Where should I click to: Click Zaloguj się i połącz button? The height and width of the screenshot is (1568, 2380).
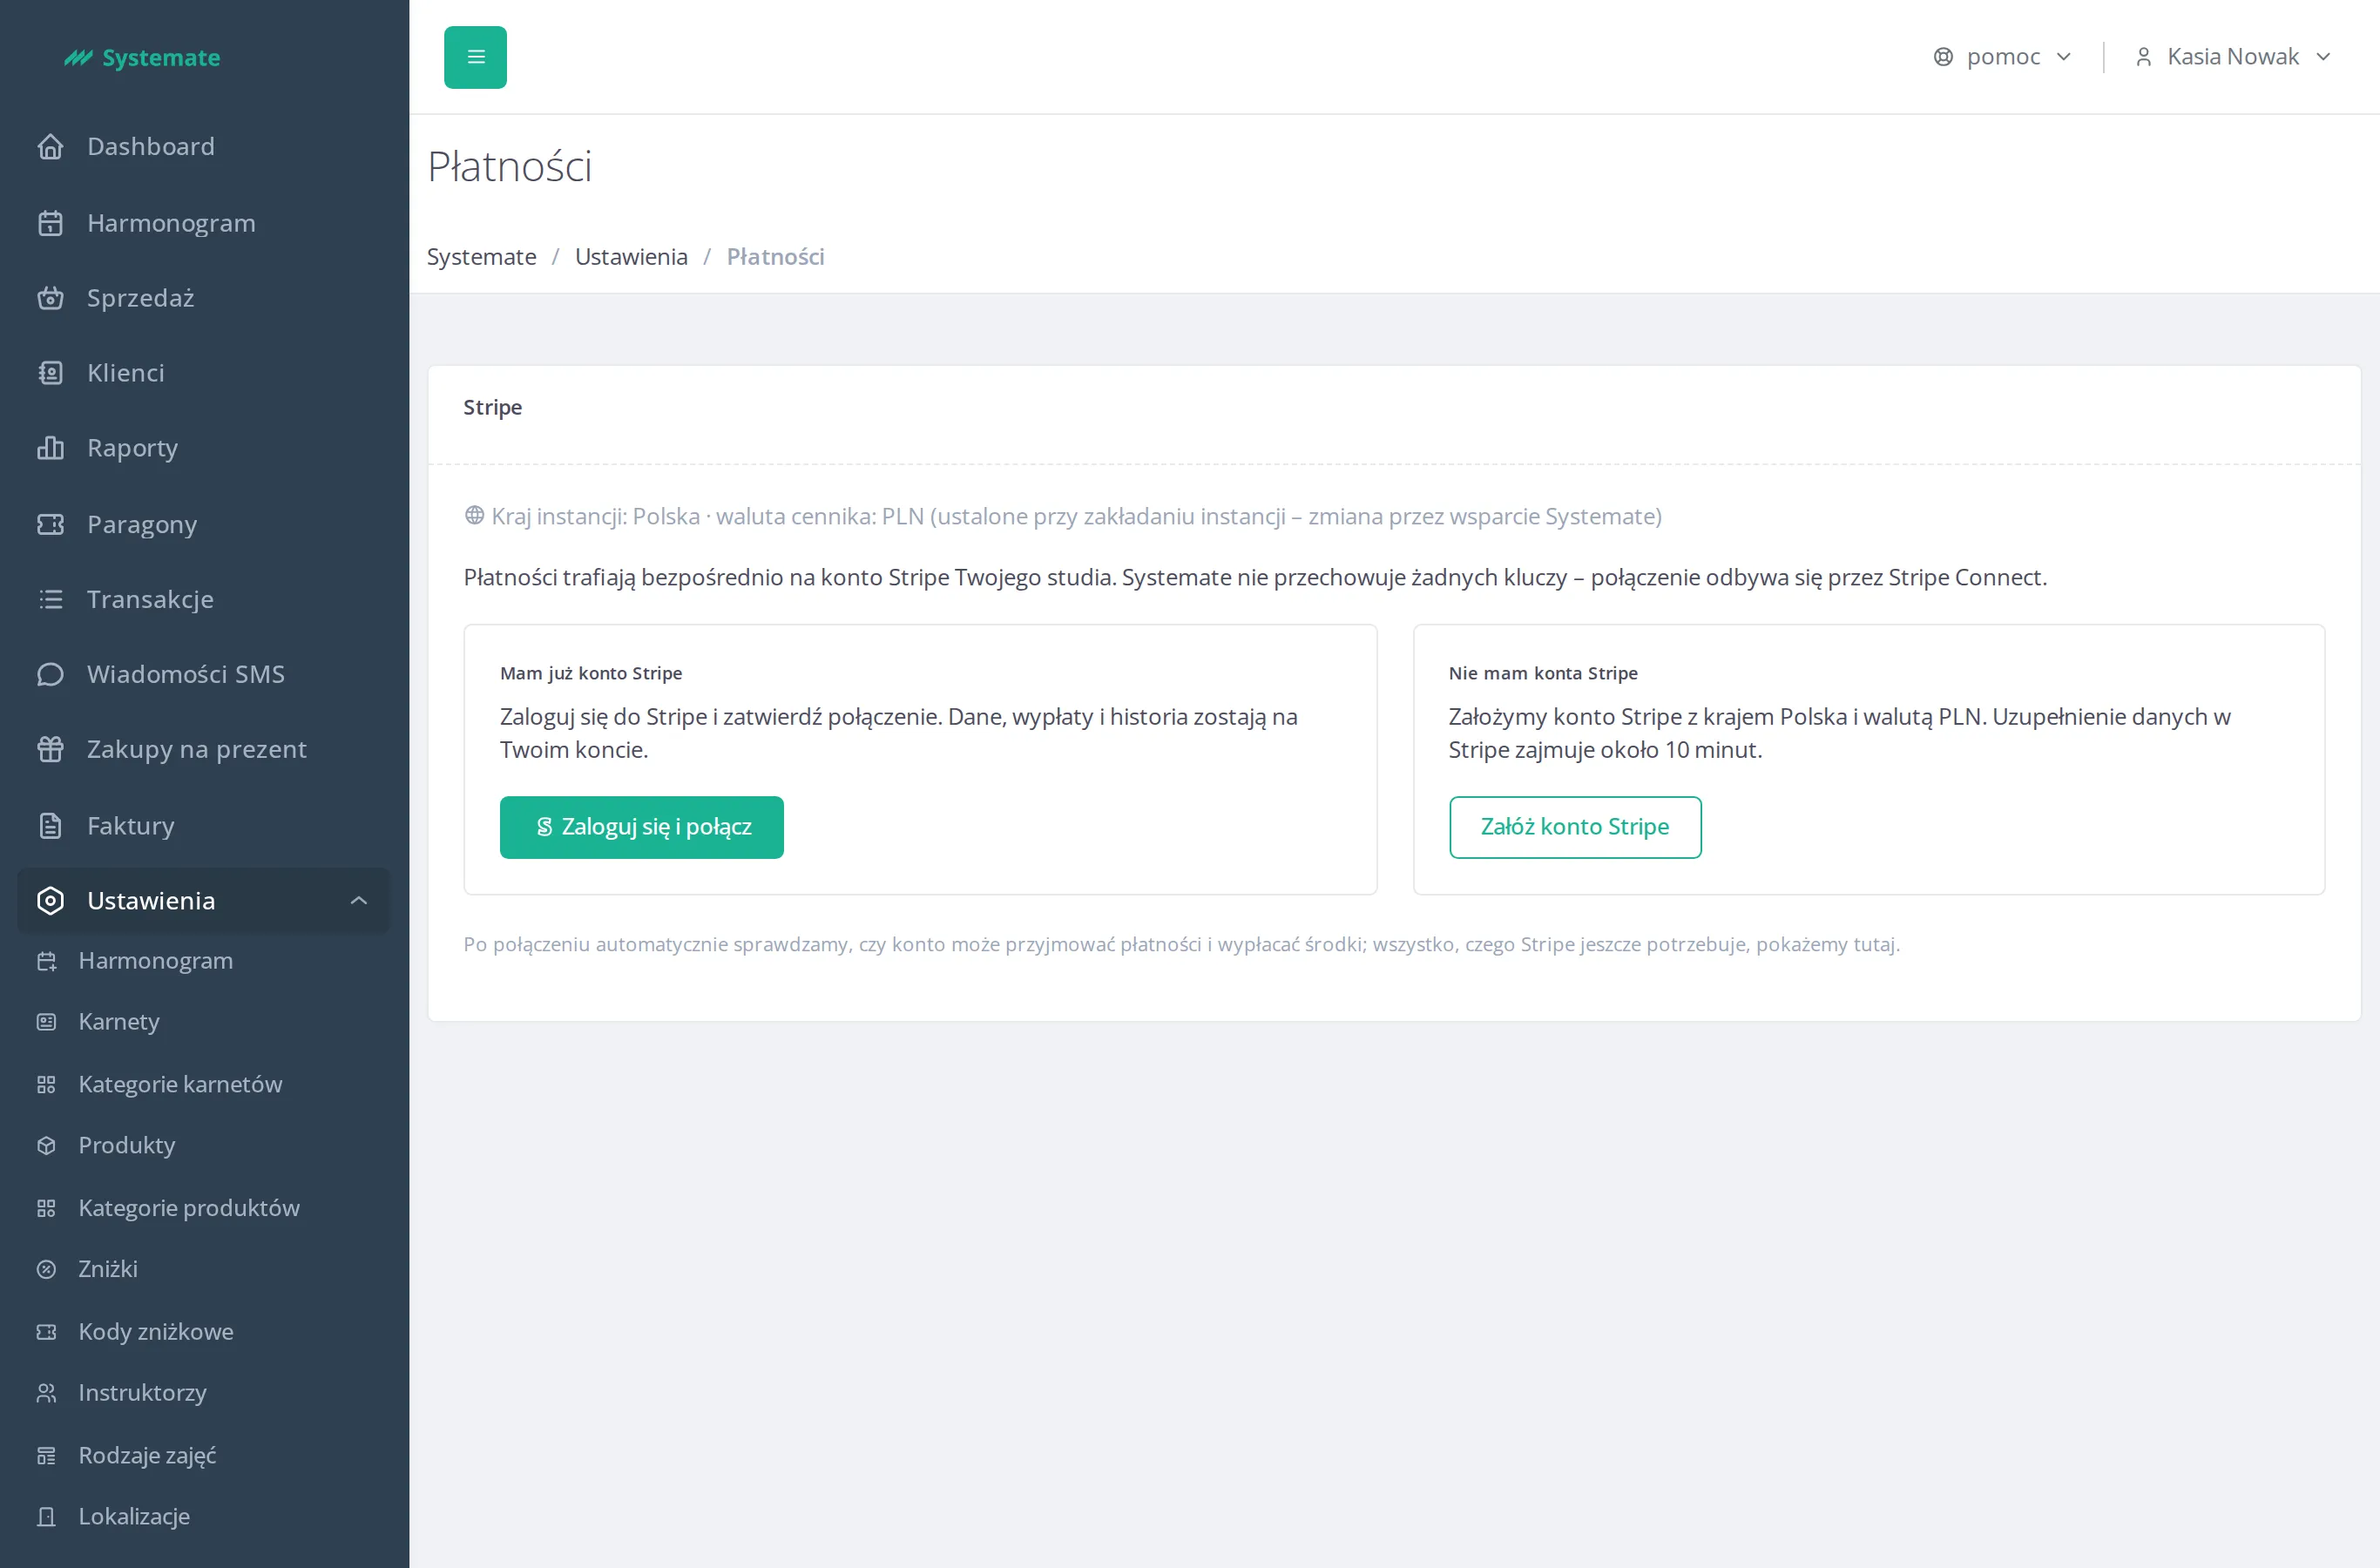[642, 827]
